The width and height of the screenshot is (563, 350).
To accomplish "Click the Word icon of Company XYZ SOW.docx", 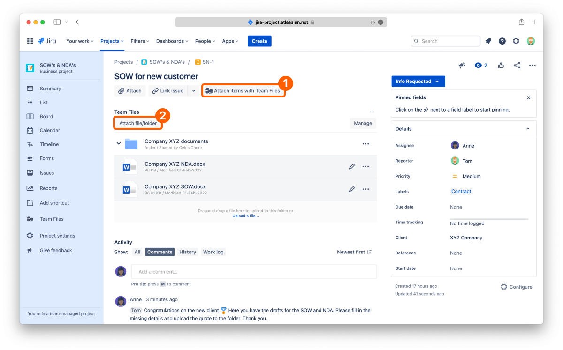I will click(130, 190).
